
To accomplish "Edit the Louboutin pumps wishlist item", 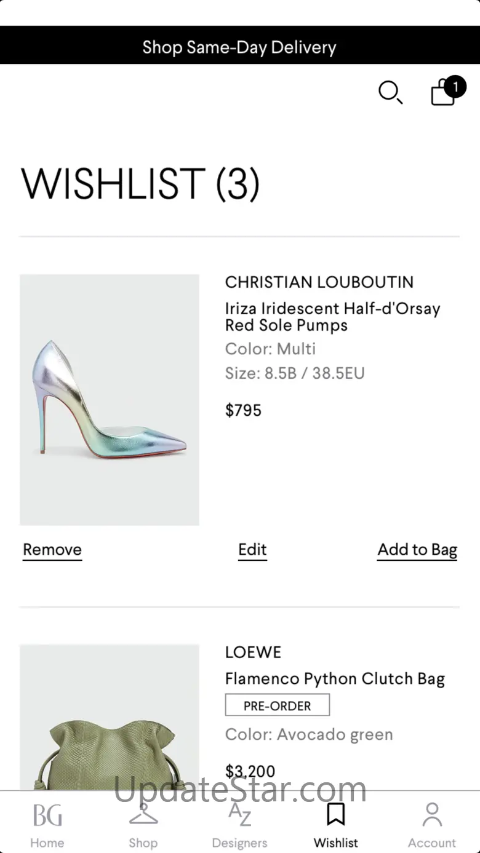I will pyautogui.click(x=252, y=550).
